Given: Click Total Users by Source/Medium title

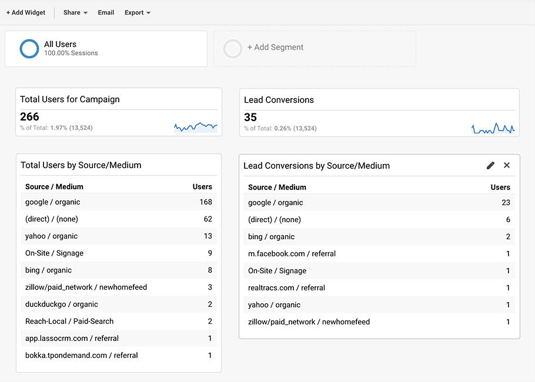Looking at the screenshot, I should point(81,165).
